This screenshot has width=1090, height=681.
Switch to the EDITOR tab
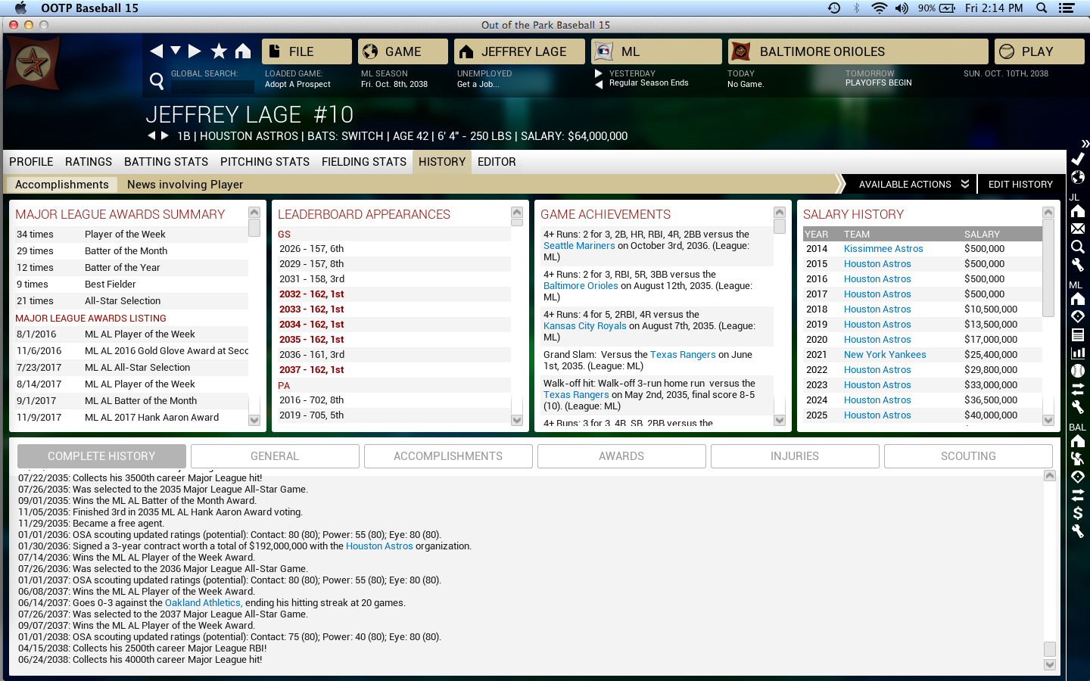pyautogui.click(x=497, y=162)
